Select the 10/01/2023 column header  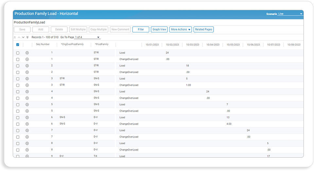pyautogui.click(x=152, y=45)
